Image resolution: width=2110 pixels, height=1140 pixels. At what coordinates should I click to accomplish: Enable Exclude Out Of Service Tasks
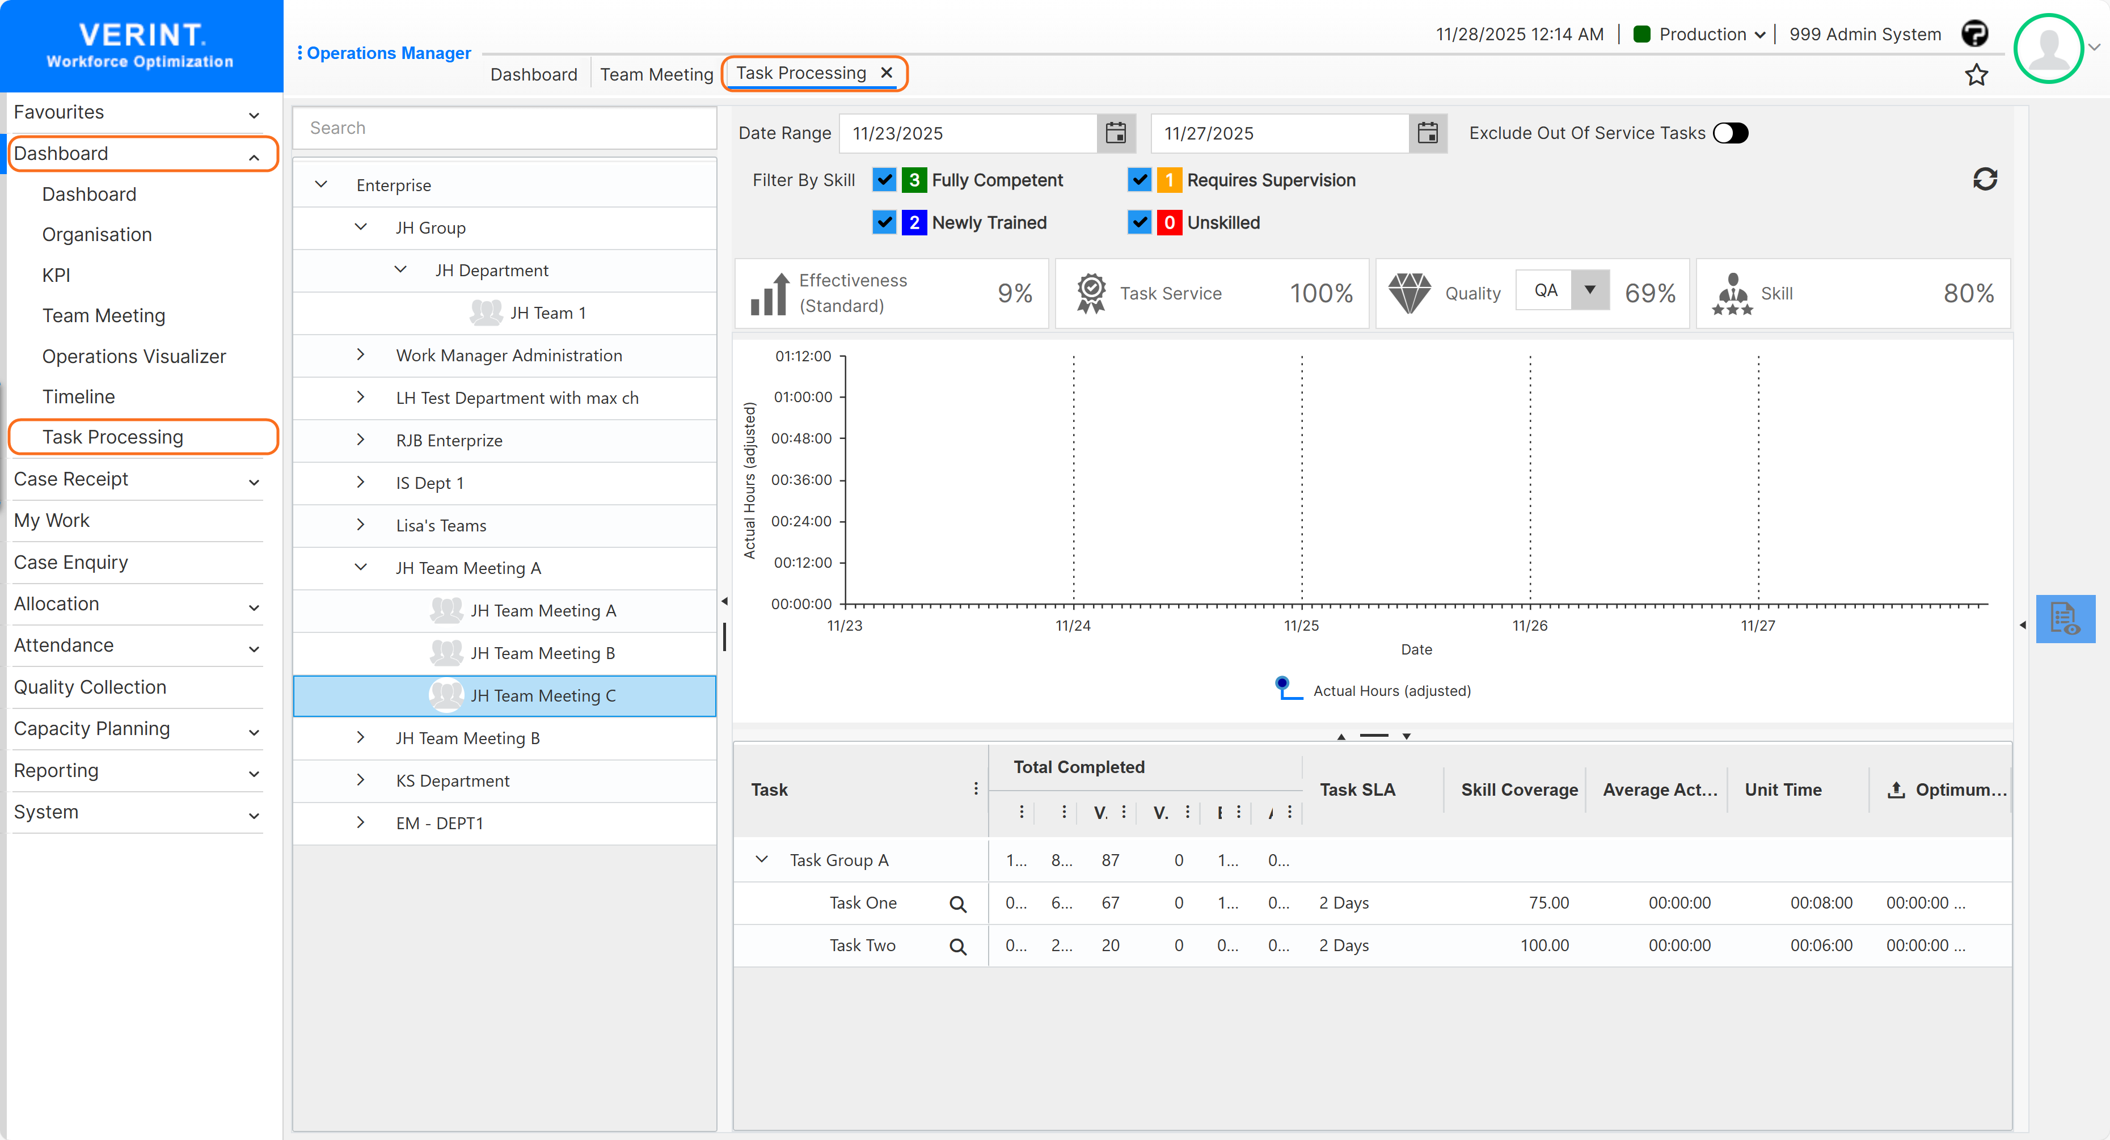(1731, 133)
